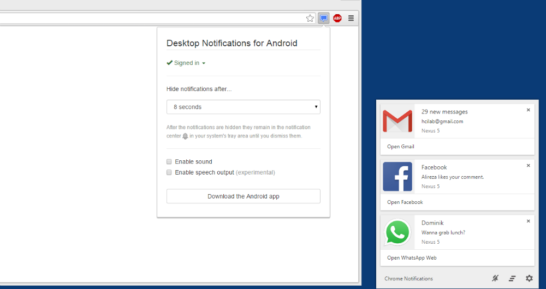Viewport: 546px width, 289px height.
Task: Click the bell icon in help text
Action: coord(185,136)
